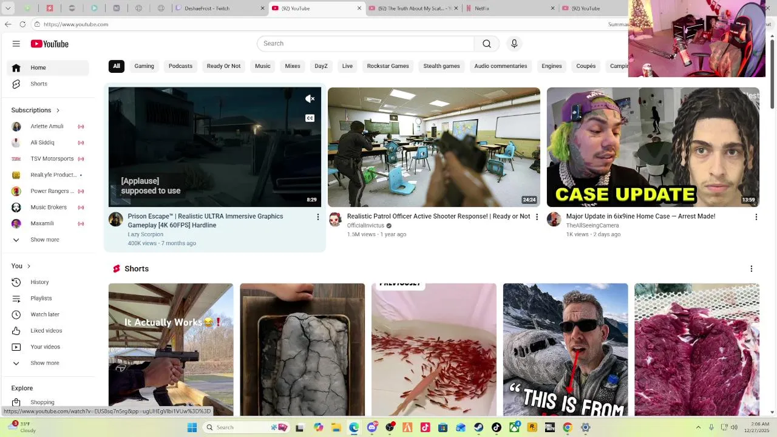Switch to the Netflix browser tab
This screenshot has width=777, height=437.
[x=510, y=8]
